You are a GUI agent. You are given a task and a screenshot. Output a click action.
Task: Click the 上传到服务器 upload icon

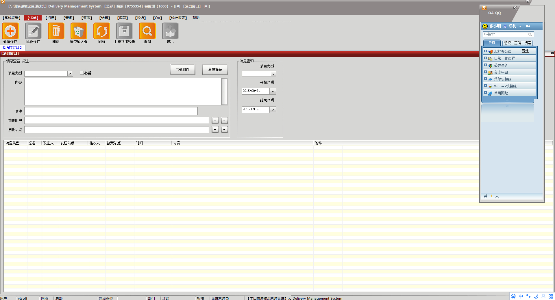124,31
